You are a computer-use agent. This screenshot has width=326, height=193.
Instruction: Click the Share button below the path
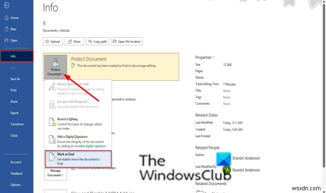(x=74, y=41)
